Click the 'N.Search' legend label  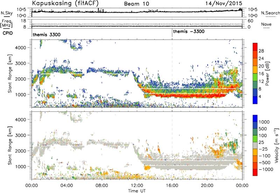tap(271, 13)
